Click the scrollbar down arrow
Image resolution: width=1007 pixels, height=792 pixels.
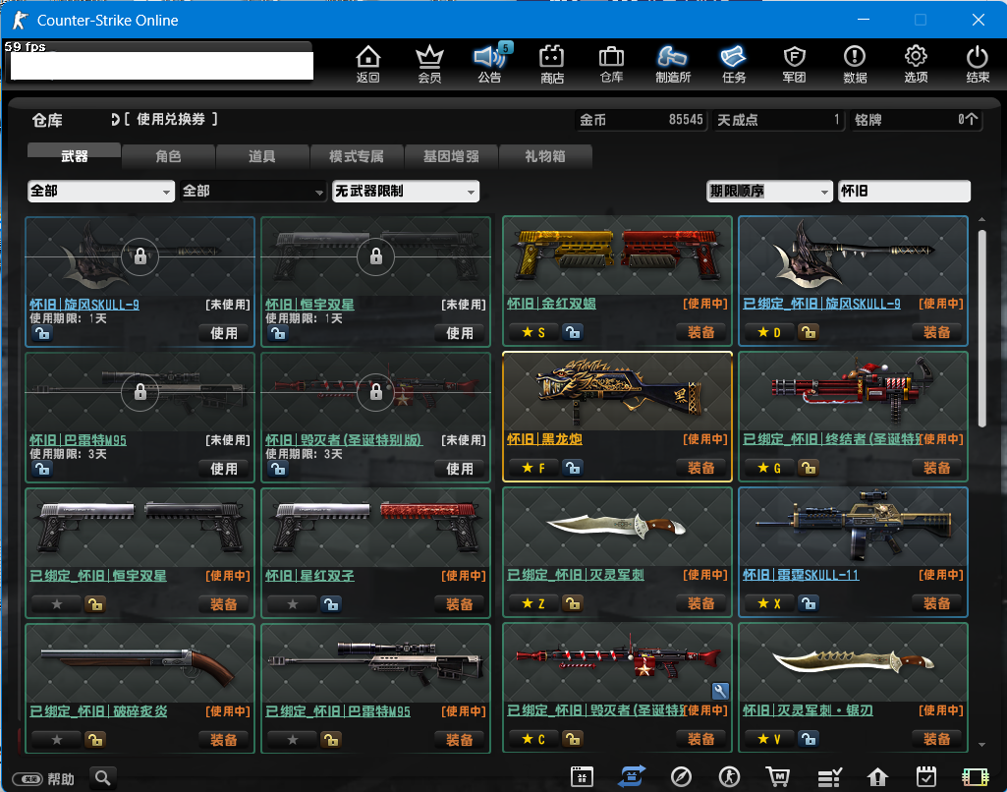(982, 745)
